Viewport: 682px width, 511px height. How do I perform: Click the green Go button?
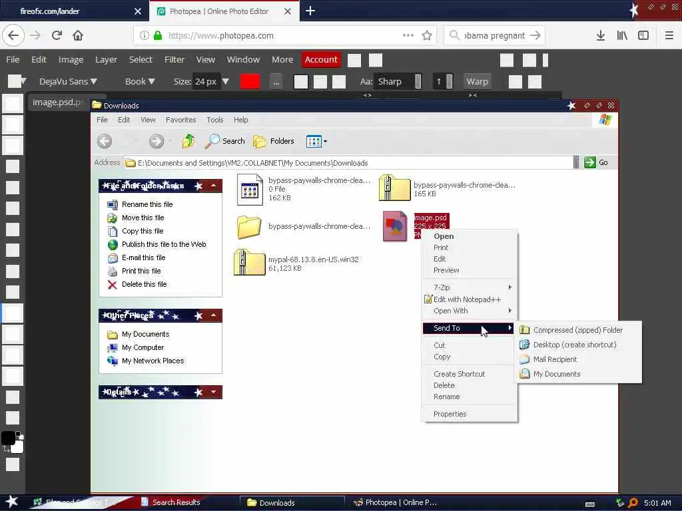tap(596, 162)
